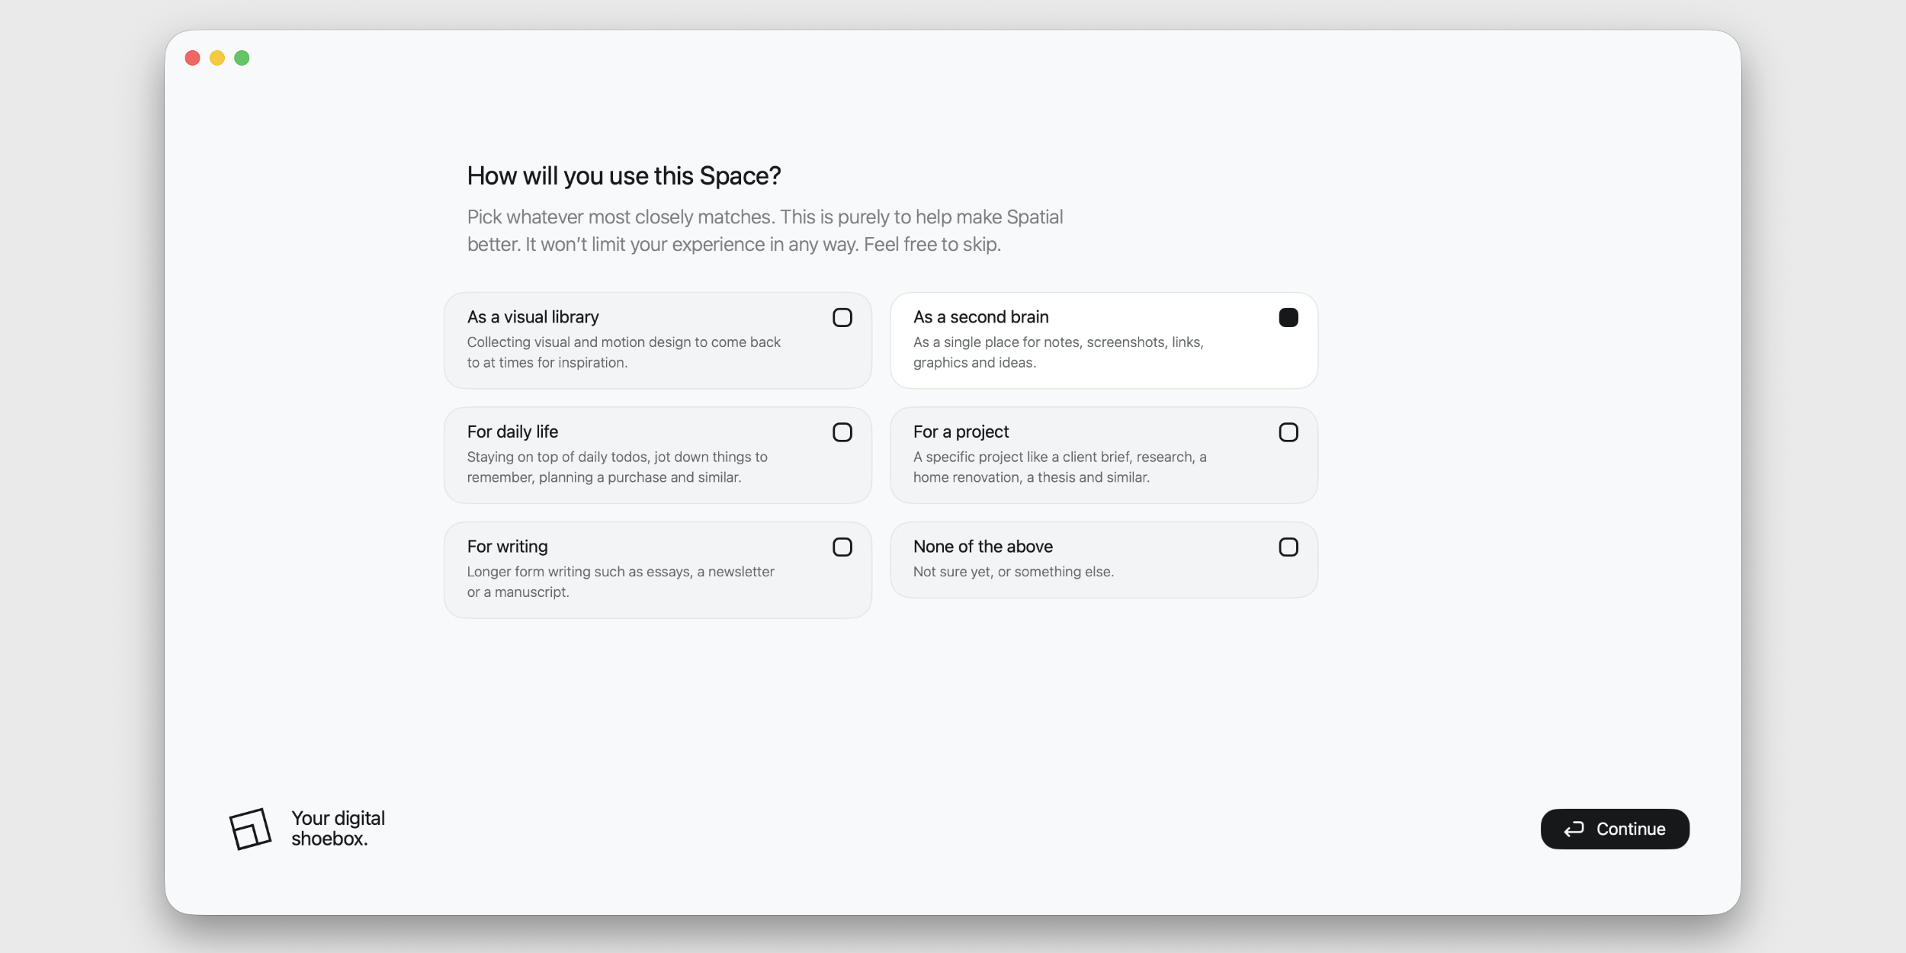
Task: Select the "For writing" checkbox
Action: pyautogui.click(x=842, y=547)
